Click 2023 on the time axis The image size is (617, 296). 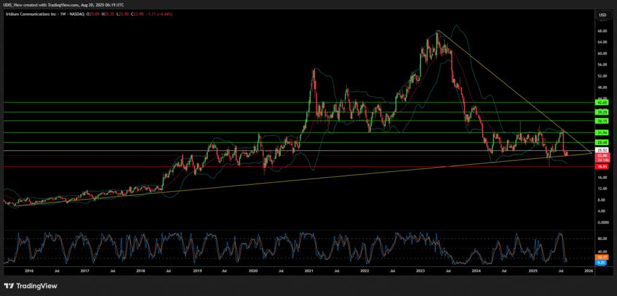pyautogui.click(x=421, y=271)
